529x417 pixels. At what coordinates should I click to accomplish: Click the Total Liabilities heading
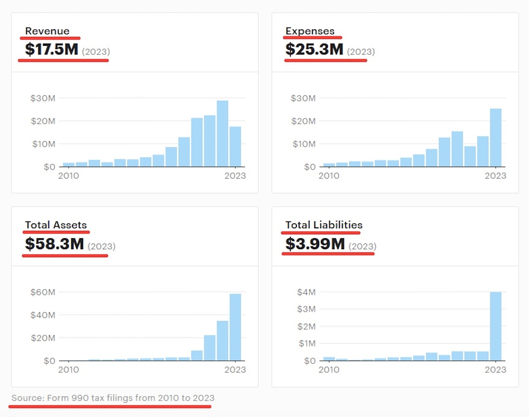[324, 225]
